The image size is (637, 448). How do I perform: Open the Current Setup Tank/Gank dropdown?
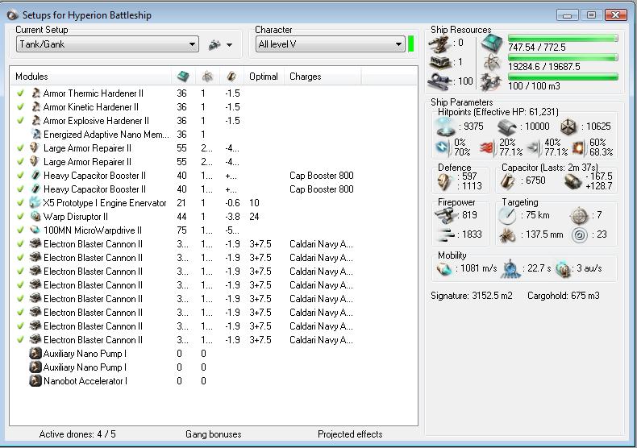pyautogui.click(x=107, y=44)
